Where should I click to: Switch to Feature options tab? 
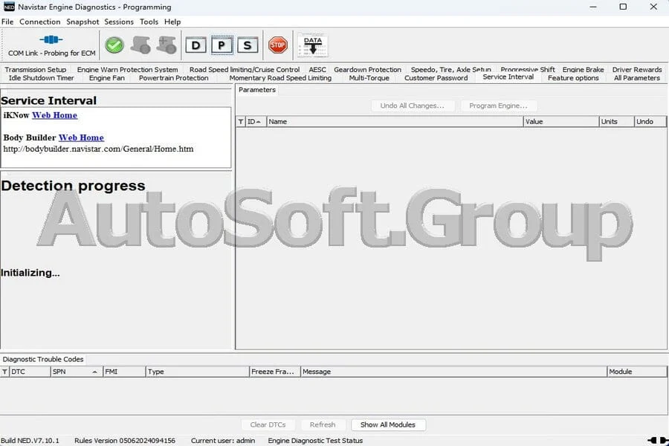tap(573, 78)
